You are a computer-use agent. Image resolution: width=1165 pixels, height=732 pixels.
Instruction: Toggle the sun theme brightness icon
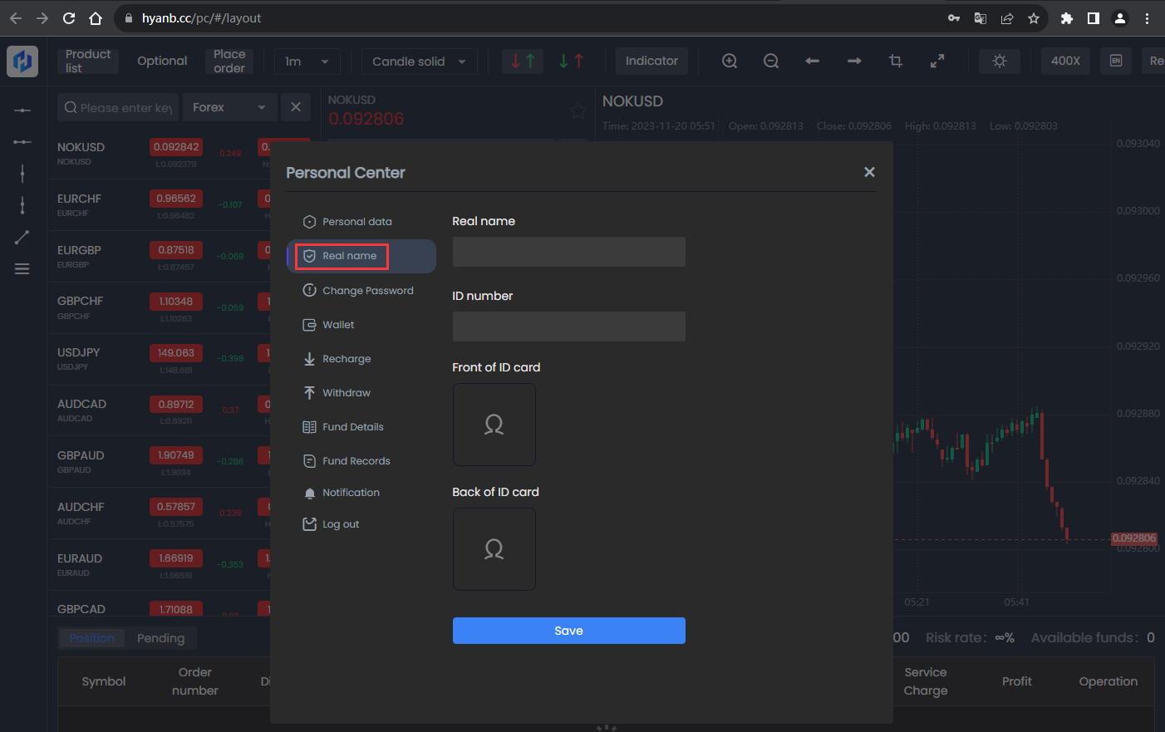coord(1000,61)
